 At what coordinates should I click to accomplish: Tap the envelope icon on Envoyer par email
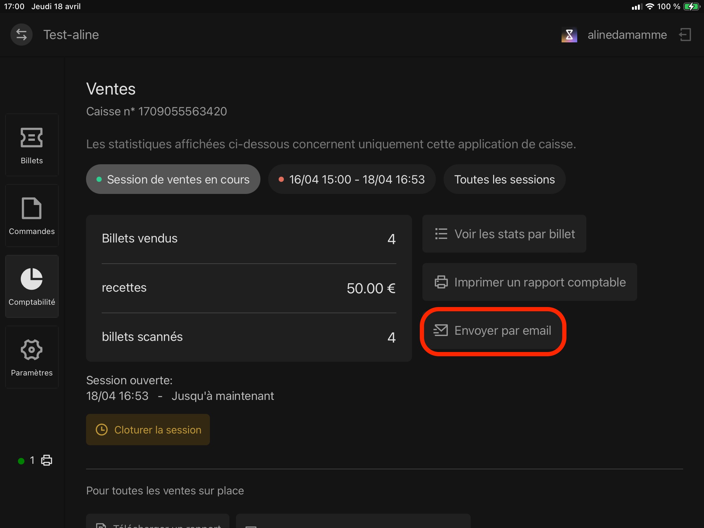(441, 330)
